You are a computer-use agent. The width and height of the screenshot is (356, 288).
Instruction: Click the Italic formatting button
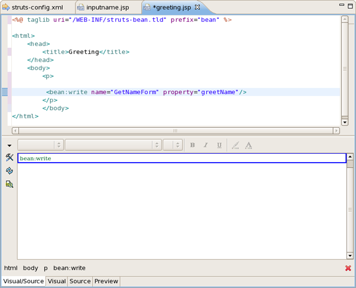[x=206, y=145]
